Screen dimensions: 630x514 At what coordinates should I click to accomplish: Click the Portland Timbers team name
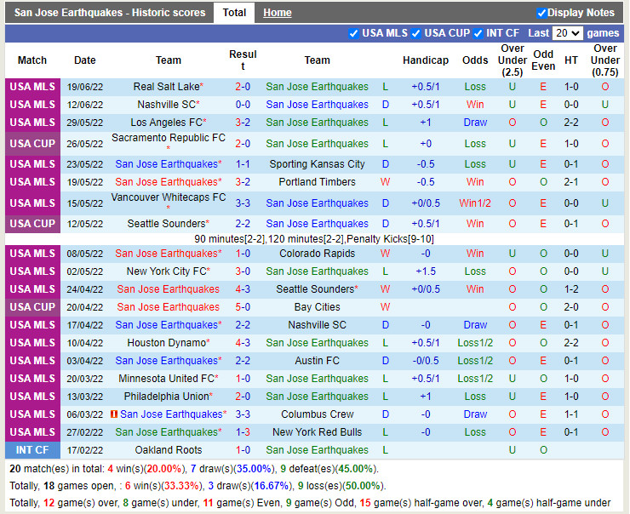(x=317, y=182)
